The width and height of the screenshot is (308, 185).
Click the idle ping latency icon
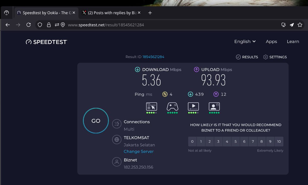(x=165, y=94)
